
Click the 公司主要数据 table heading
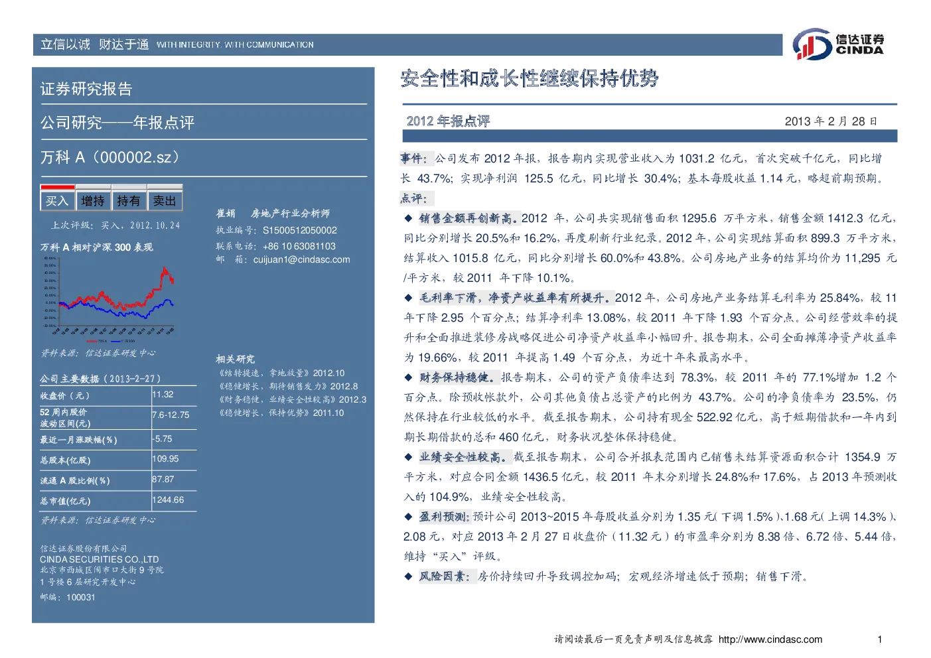click(x=100, y=379)
